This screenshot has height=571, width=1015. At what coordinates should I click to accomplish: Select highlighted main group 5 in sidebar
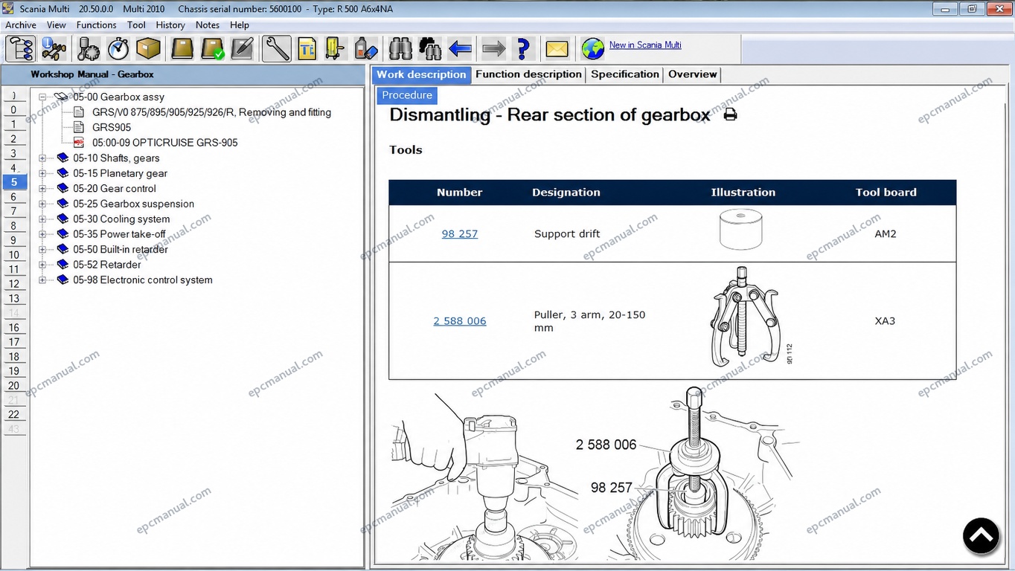click(x=14, y=182)
